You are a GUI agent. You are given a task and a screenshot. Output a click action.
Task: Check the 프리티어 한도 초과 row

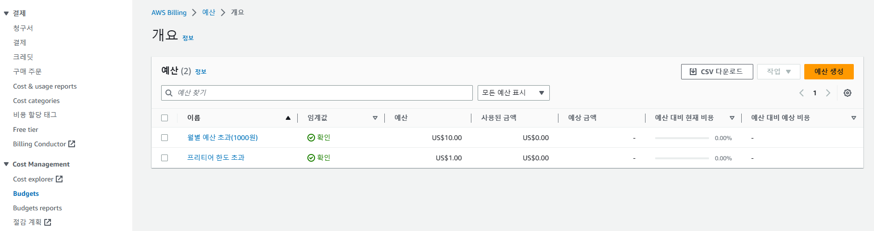(x=165, y=158)
